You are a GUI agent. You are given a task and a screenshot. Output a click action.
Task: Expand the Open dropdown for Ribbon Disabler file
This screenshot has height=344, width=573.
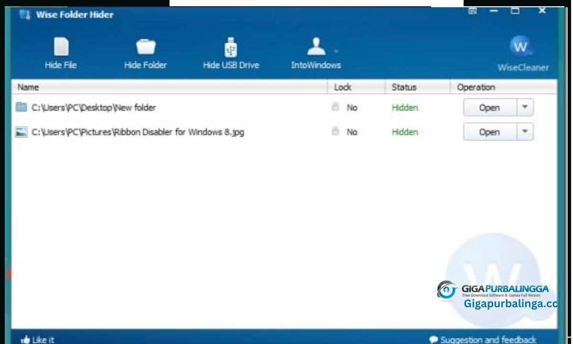525,132
